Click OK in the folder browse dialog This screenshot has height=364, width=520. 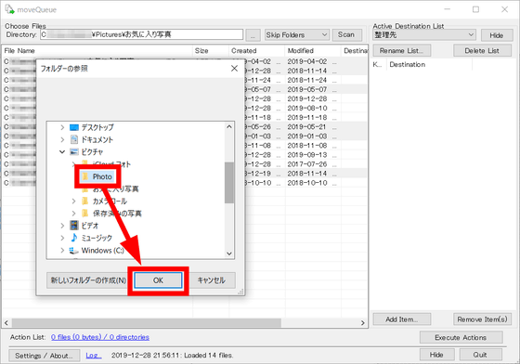158,280
